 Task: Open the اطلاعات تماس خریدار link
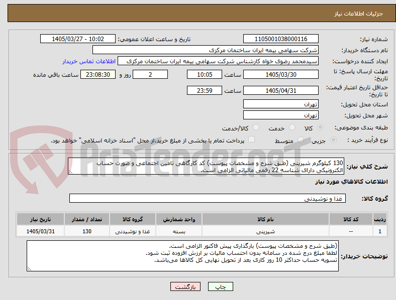pyautogui.click(x=89, y=61)
